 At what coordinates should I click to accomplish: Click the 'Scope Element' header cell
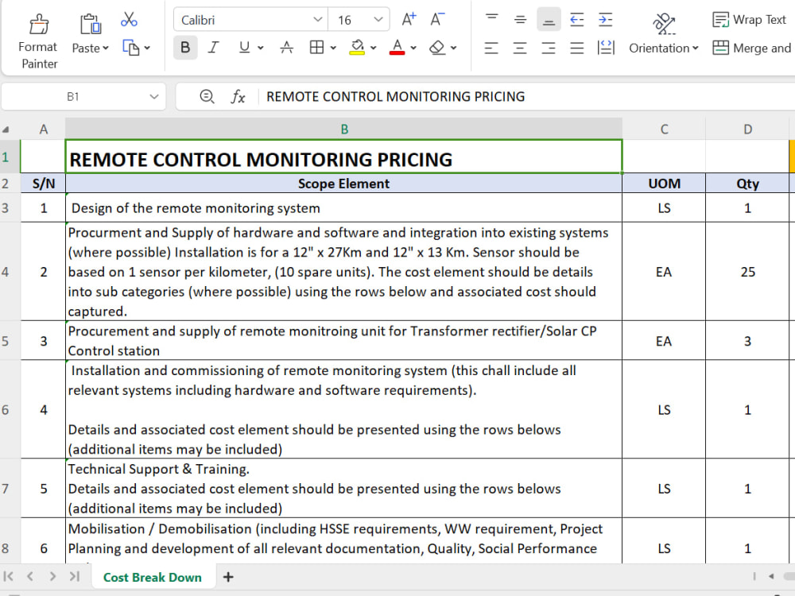343,184
